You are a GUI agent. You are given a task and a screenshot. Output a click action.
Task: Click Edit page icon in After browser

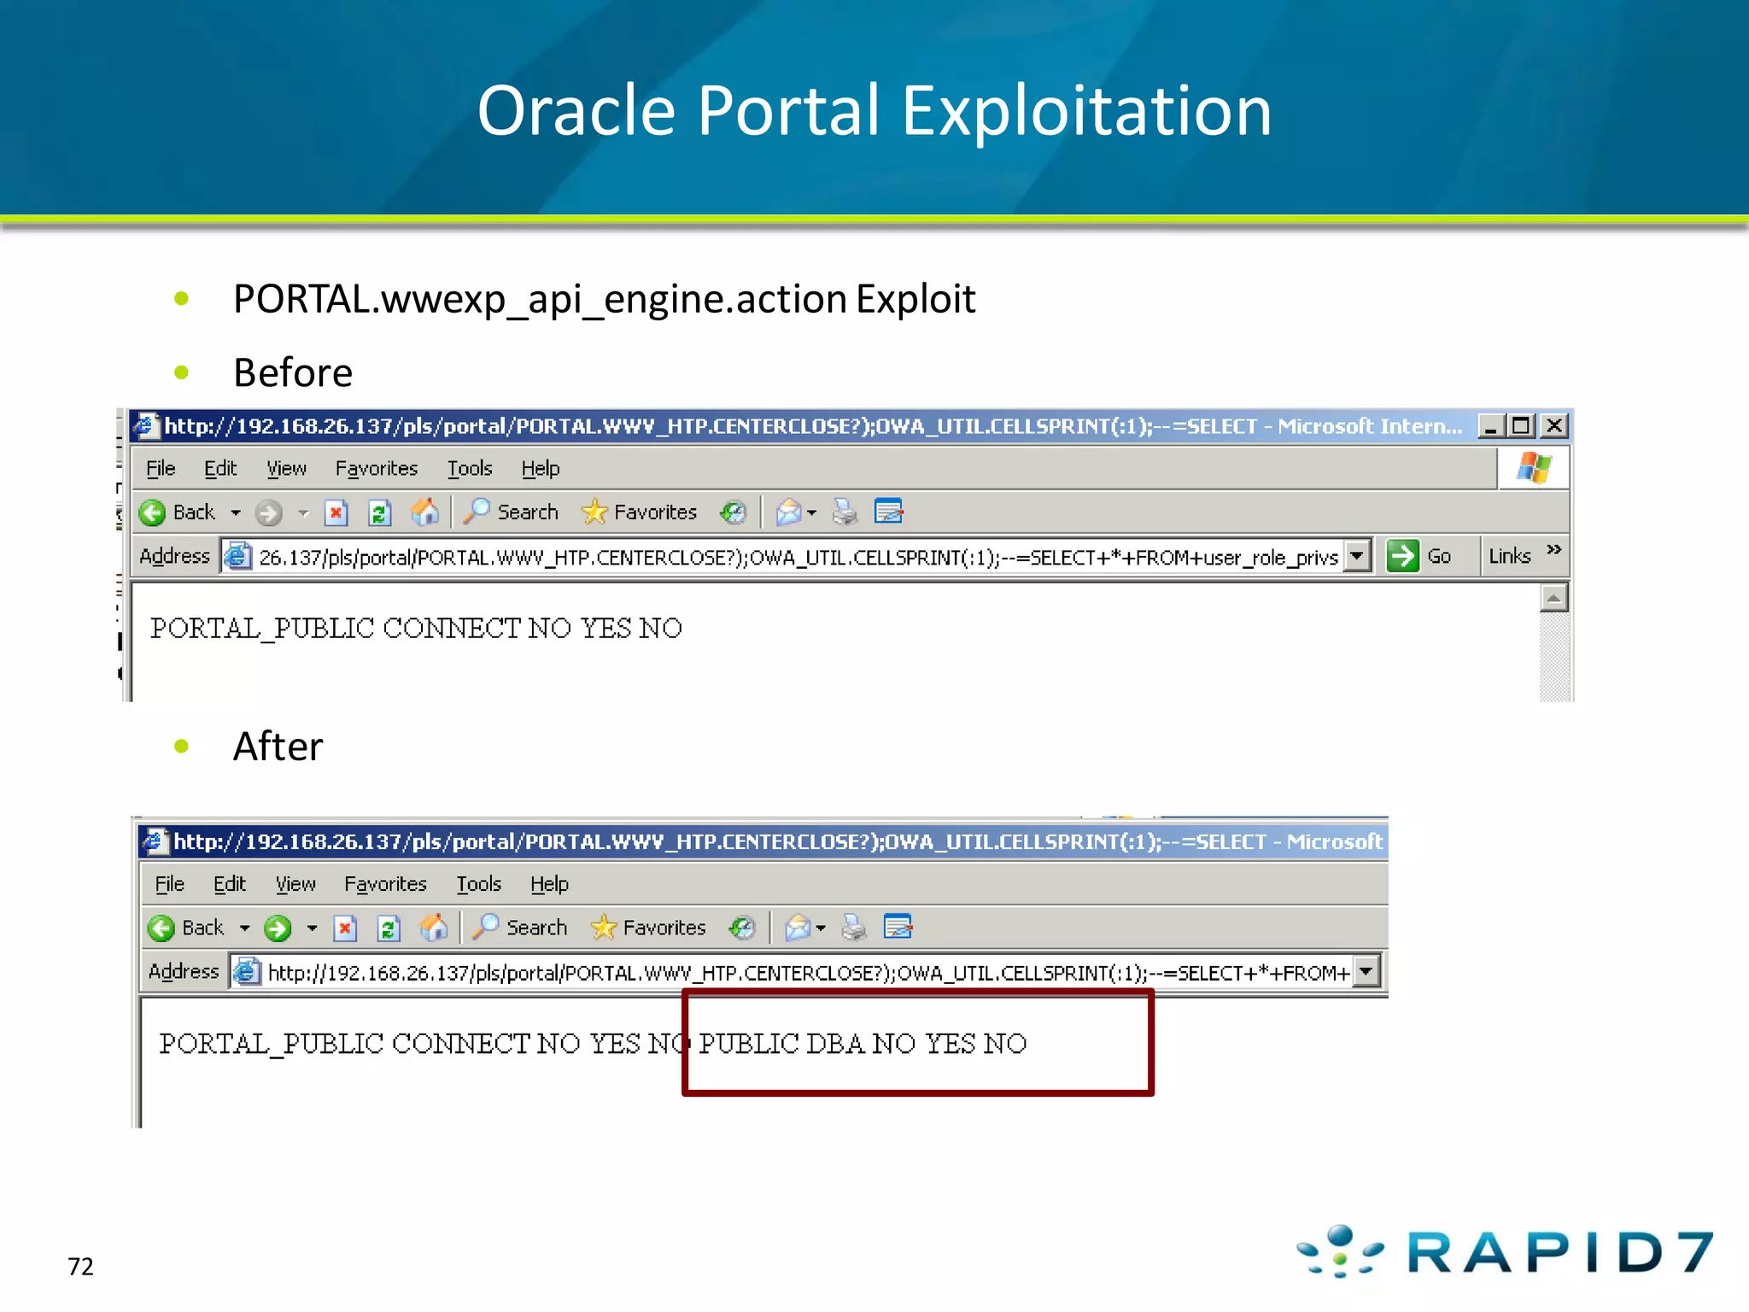pyautogui.click(x=898, y=928)
